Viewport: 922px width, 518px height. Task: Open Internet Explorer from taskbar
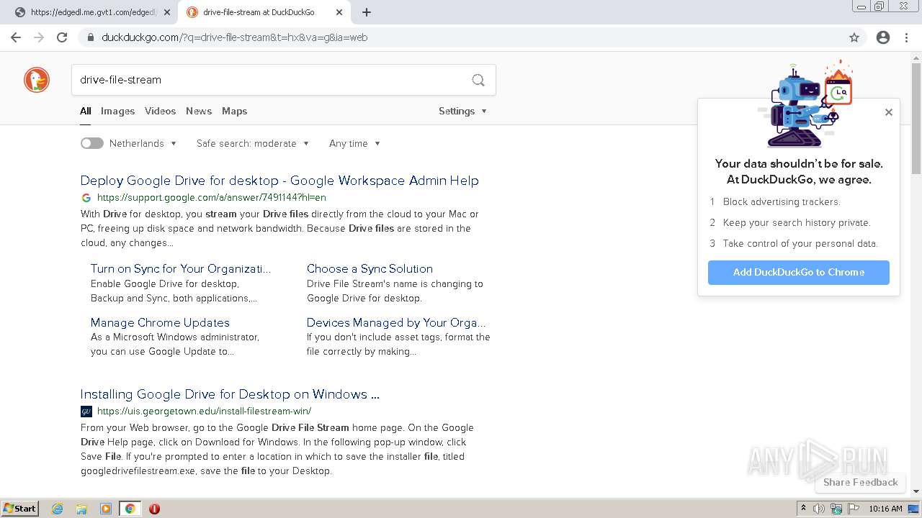pos(57,509)
